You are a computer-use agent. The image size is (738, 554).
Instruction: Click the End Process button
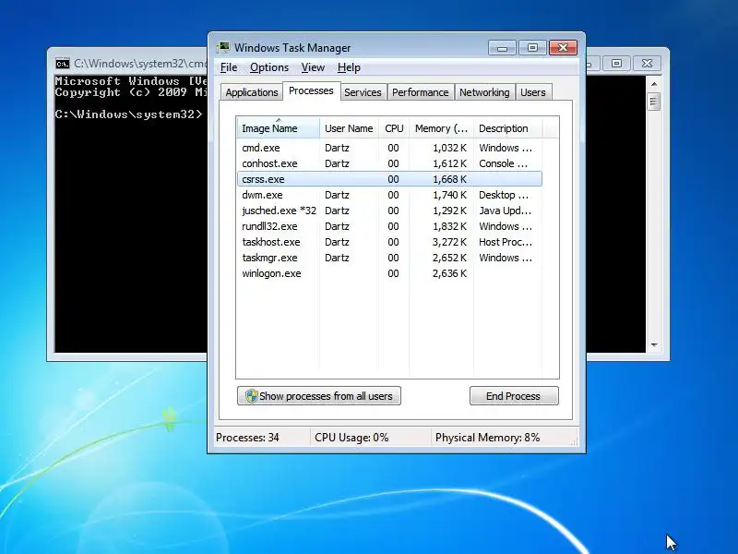click(514, 396)
